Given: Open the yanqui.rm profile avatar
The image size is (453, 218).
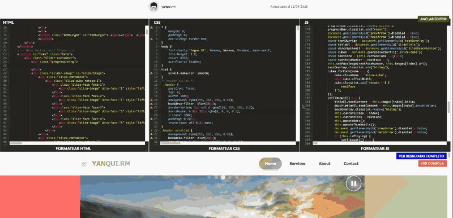Looking at the screenshot, I should coord(153,6).
